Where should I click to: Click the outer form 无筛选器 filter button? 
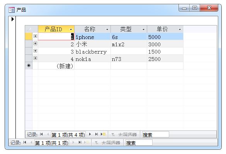107,143
